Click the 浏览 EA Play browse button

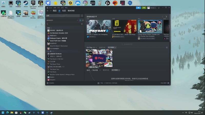pos(94,67)
